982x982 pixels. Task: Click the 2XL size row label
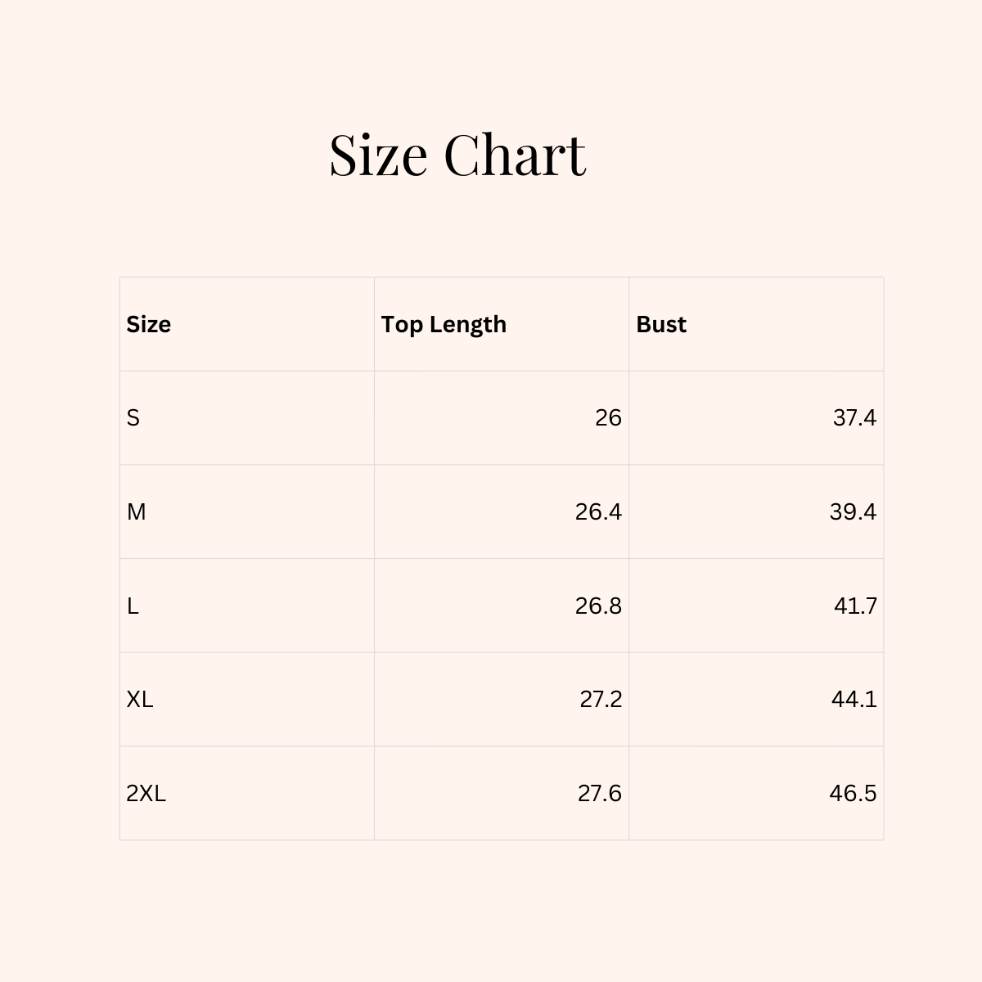(146, 793)
